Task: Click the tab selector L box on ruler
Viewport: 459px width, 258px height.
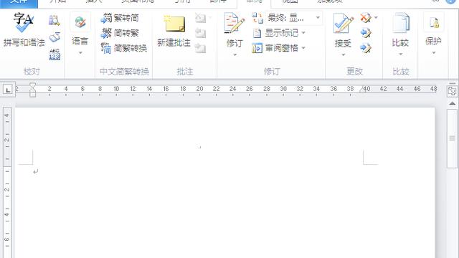Action: tap(8, 90)
